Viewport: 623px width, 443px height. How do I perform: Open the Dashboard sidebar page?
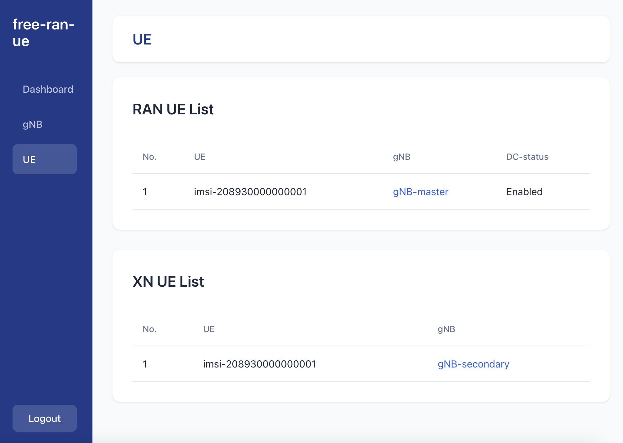(48, 89)
